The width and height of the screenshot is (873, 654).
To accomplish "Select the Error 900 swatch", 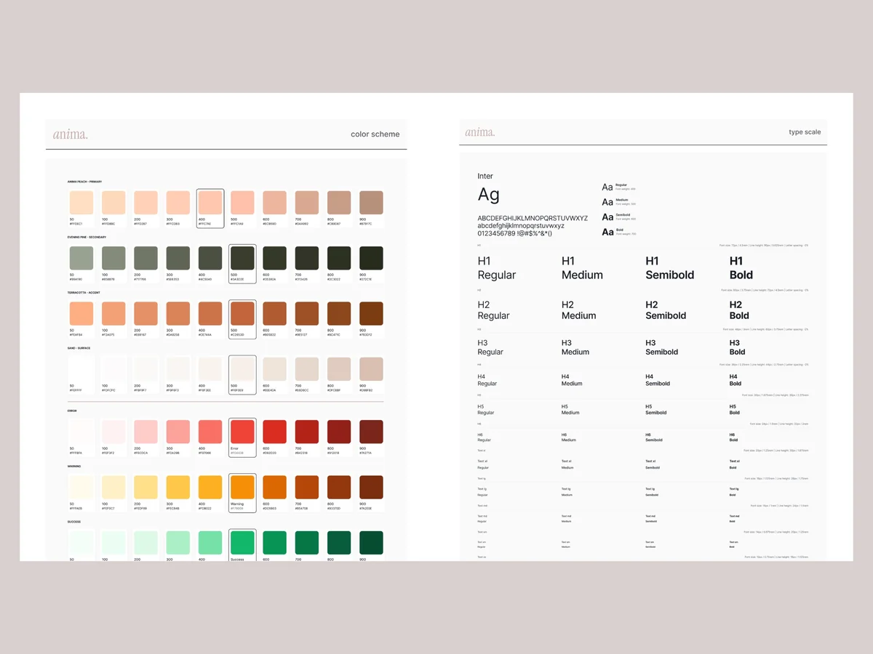I will coord(371,432).
